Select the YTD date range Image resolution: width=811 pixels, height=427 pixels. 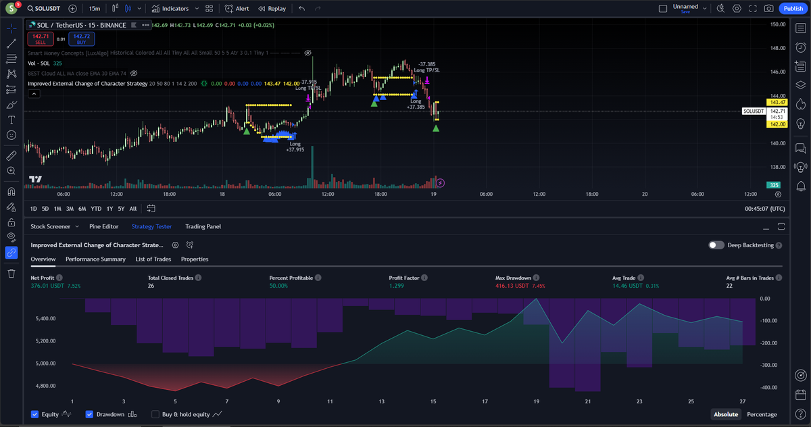[96, 209]
